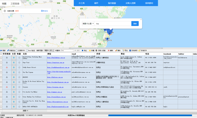Star the Build-A-Bear Workshop row as favorite

point(19,57)
